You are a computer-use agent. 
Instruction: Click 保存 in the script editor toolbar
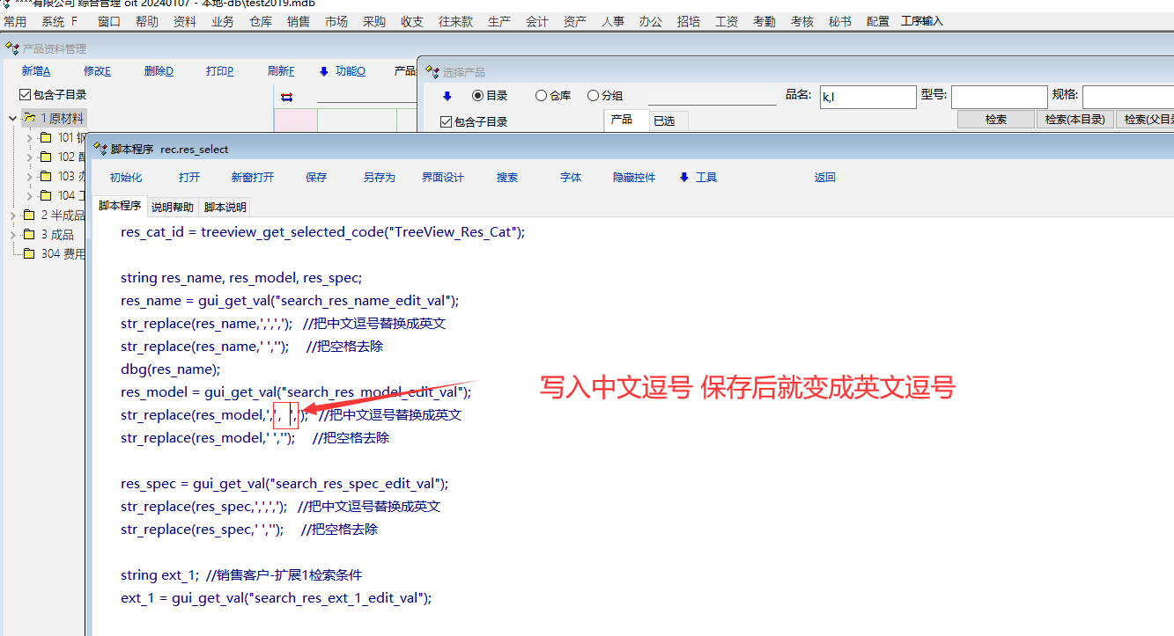[316, 178]
